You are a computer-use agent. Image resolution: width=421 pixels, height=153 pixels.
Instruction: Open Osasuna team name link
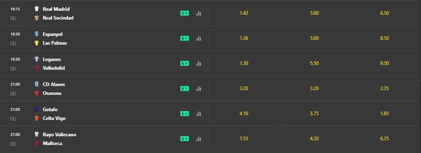pos(52,93)
